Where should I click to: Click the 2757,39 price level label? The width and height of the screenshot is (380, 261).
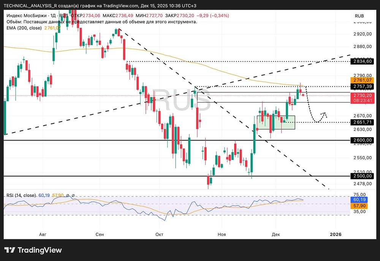362,87
